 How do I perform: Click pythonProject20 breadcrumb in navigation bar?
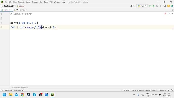click(8, 6)
